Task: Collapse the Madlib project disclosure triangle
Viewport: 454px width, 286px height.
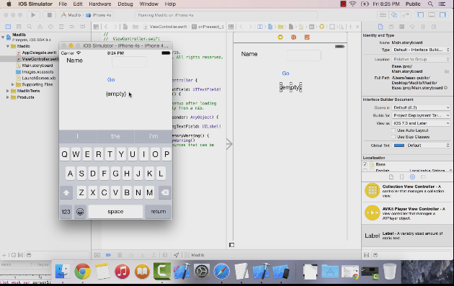Action: (3, 37)
